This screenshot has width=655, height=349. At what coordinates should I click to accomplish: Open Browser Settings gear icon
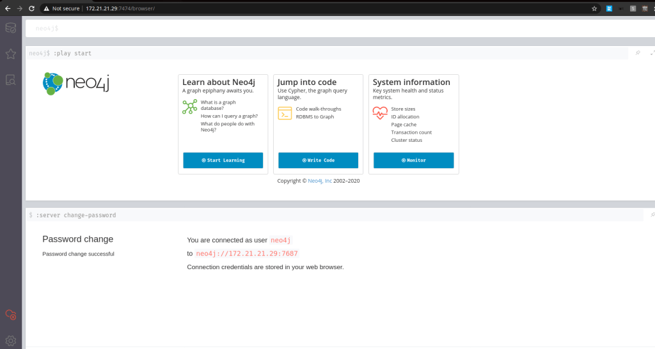(x=11, y=341)
